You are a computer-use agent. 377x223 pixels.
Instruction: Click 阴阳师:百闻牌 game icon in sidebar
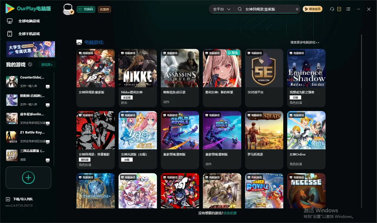[12, 100]
